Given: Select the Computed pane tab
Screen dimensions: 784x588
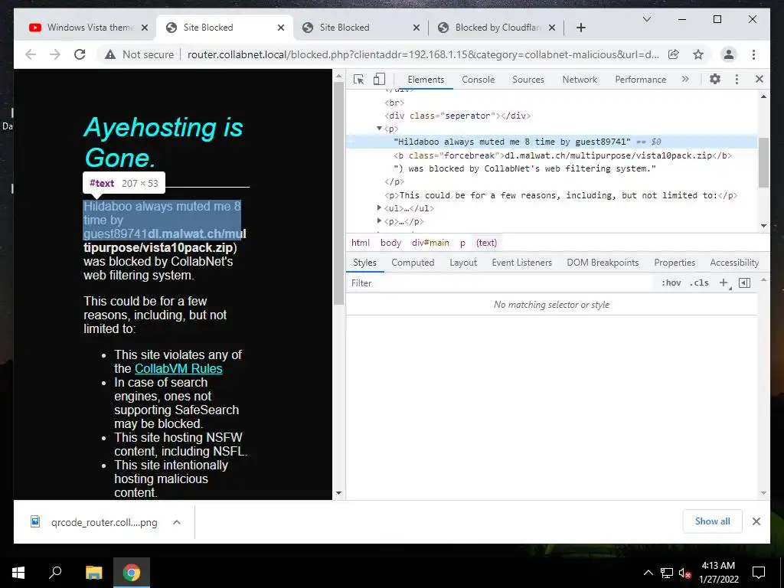Looking at the screenshot, I should coord(413,263).
